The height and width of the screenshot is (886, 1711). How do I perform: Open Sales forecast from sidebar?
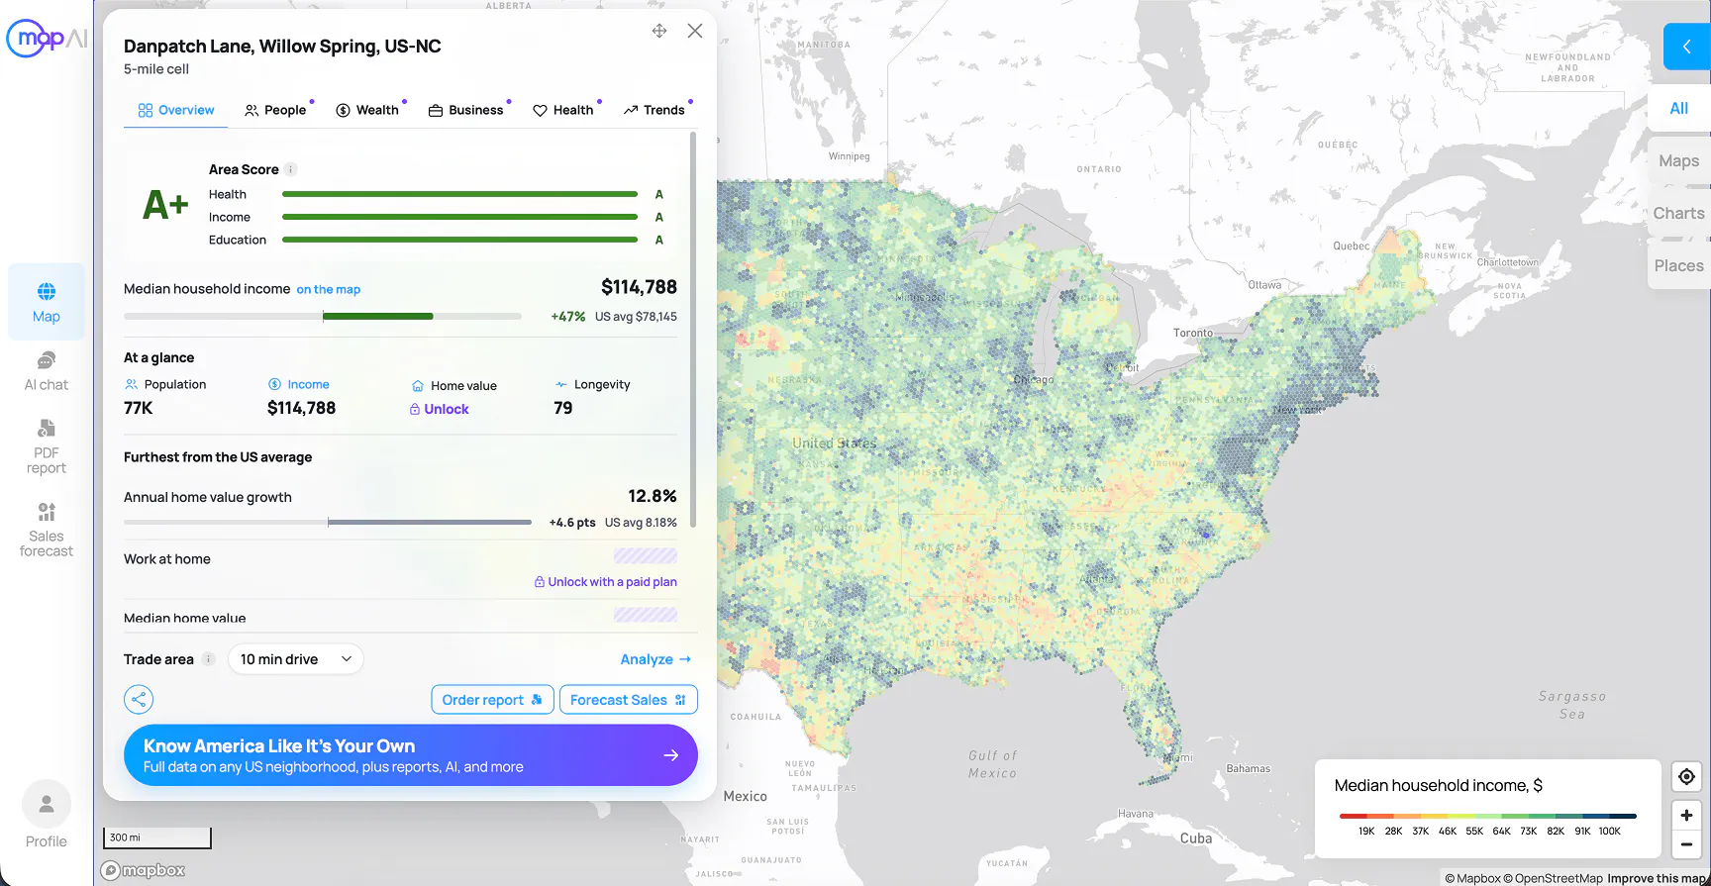47,530
